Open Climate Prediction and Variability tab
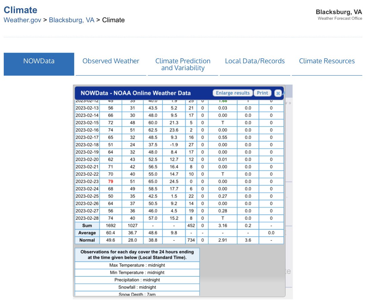Screen dimensions: 366x302 click(183, 64)
